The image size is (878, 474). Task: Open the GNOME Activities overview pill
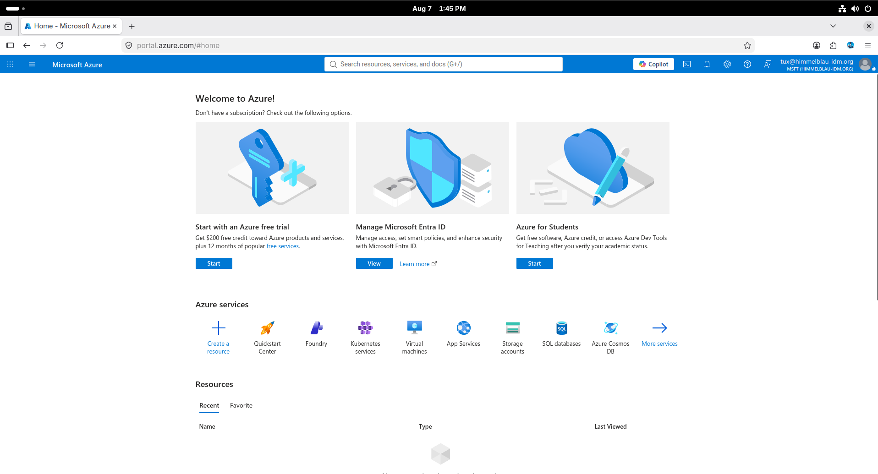(x=15, y=8)
